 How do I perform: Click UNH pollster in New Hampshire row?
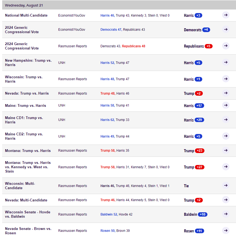tap(62, 63)
